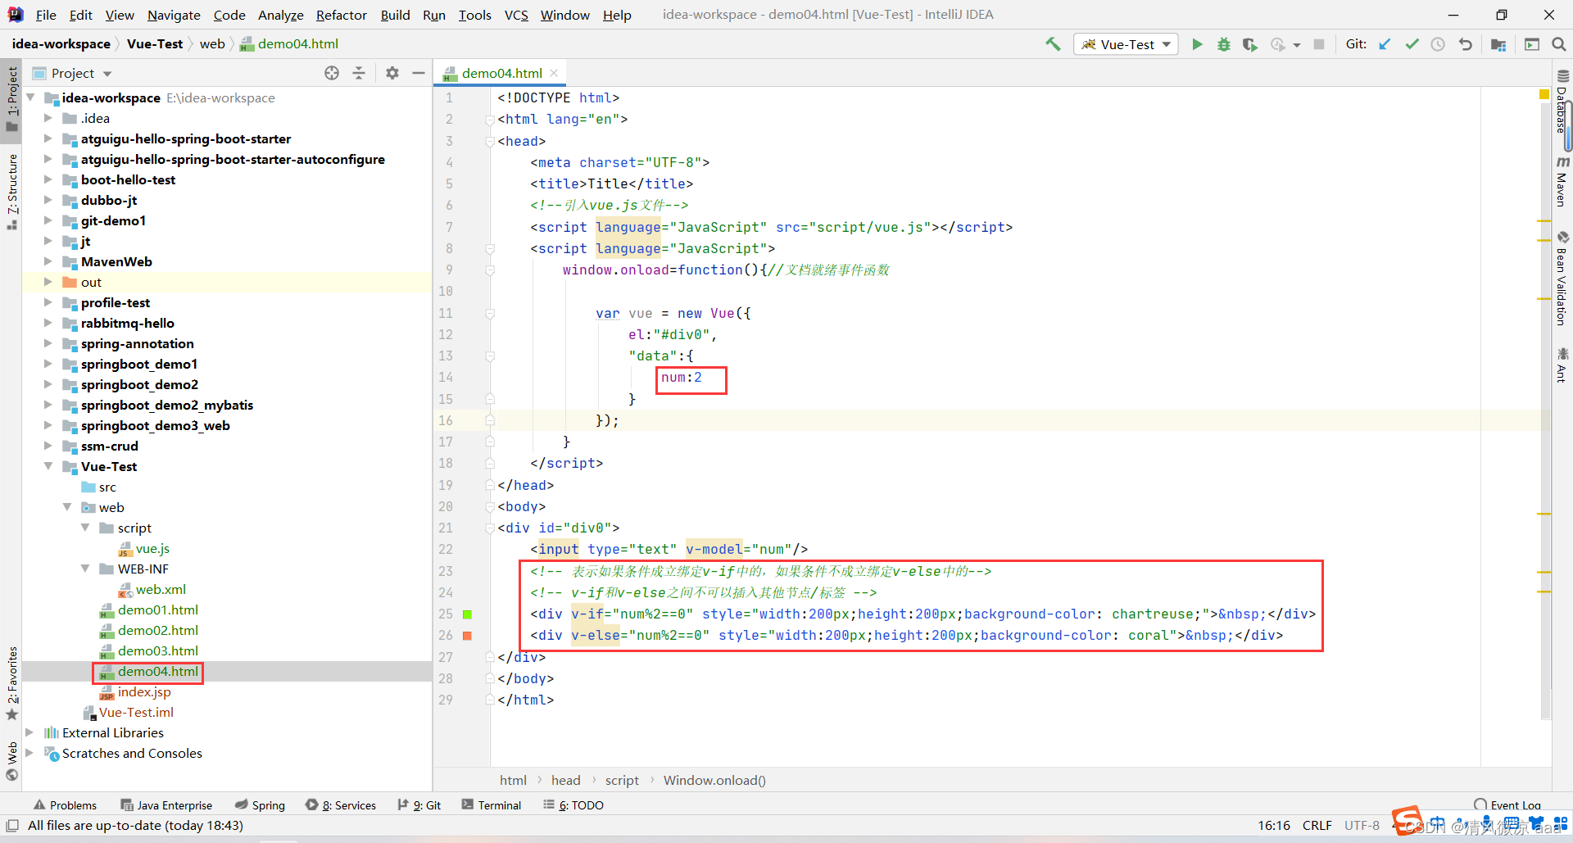Toggle tool window bars icon in status bar
Image resolution: width=1573 pixels, height=843 pixels.
[x=12, y=826]
